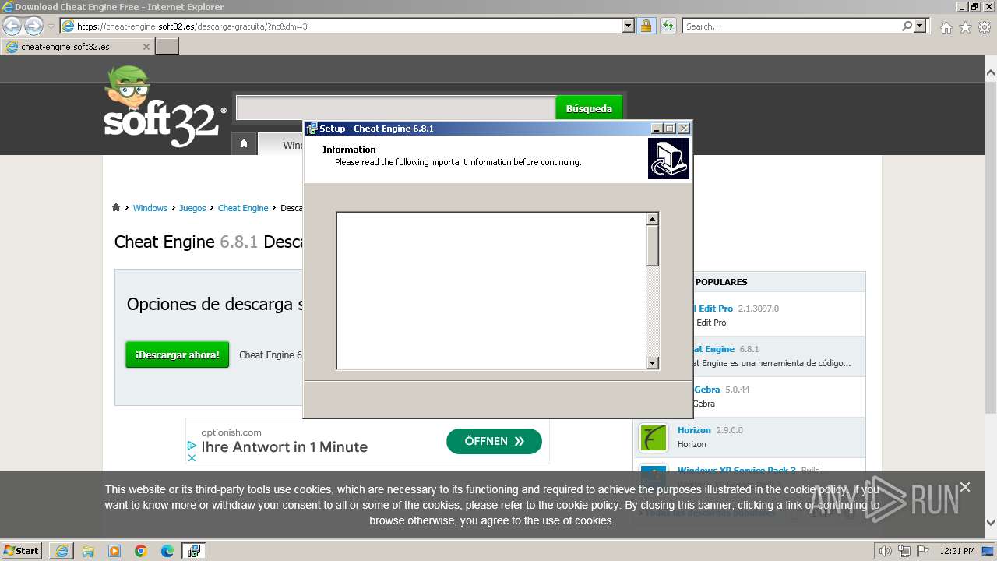The height and width of the screenshot is (561, 997).
Task: Click the network tray icon
Action: point(904,551)
